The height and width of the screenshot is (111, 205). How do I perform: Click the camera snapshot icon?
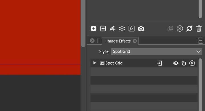click(x=141, y=29)
